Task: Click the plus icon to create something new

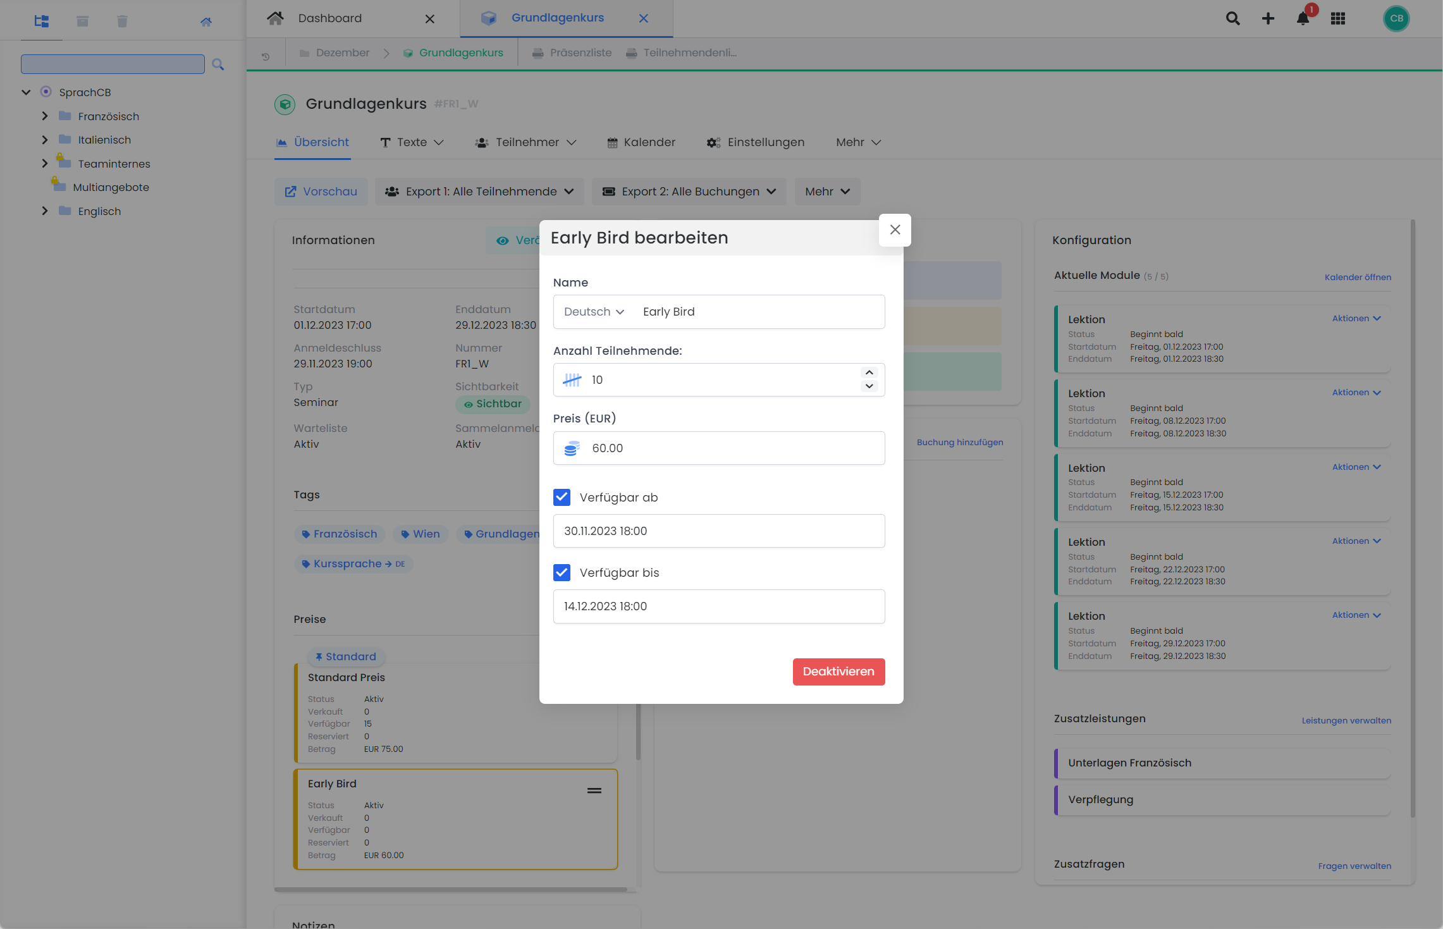Action: (1268, 18)
